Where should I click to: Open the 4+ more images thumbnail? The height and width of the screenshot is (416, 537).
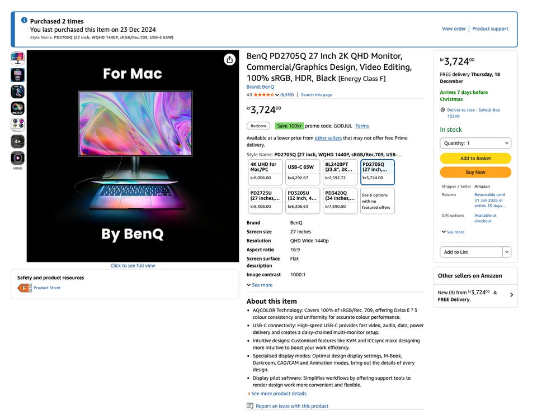(x=17, y=141)
